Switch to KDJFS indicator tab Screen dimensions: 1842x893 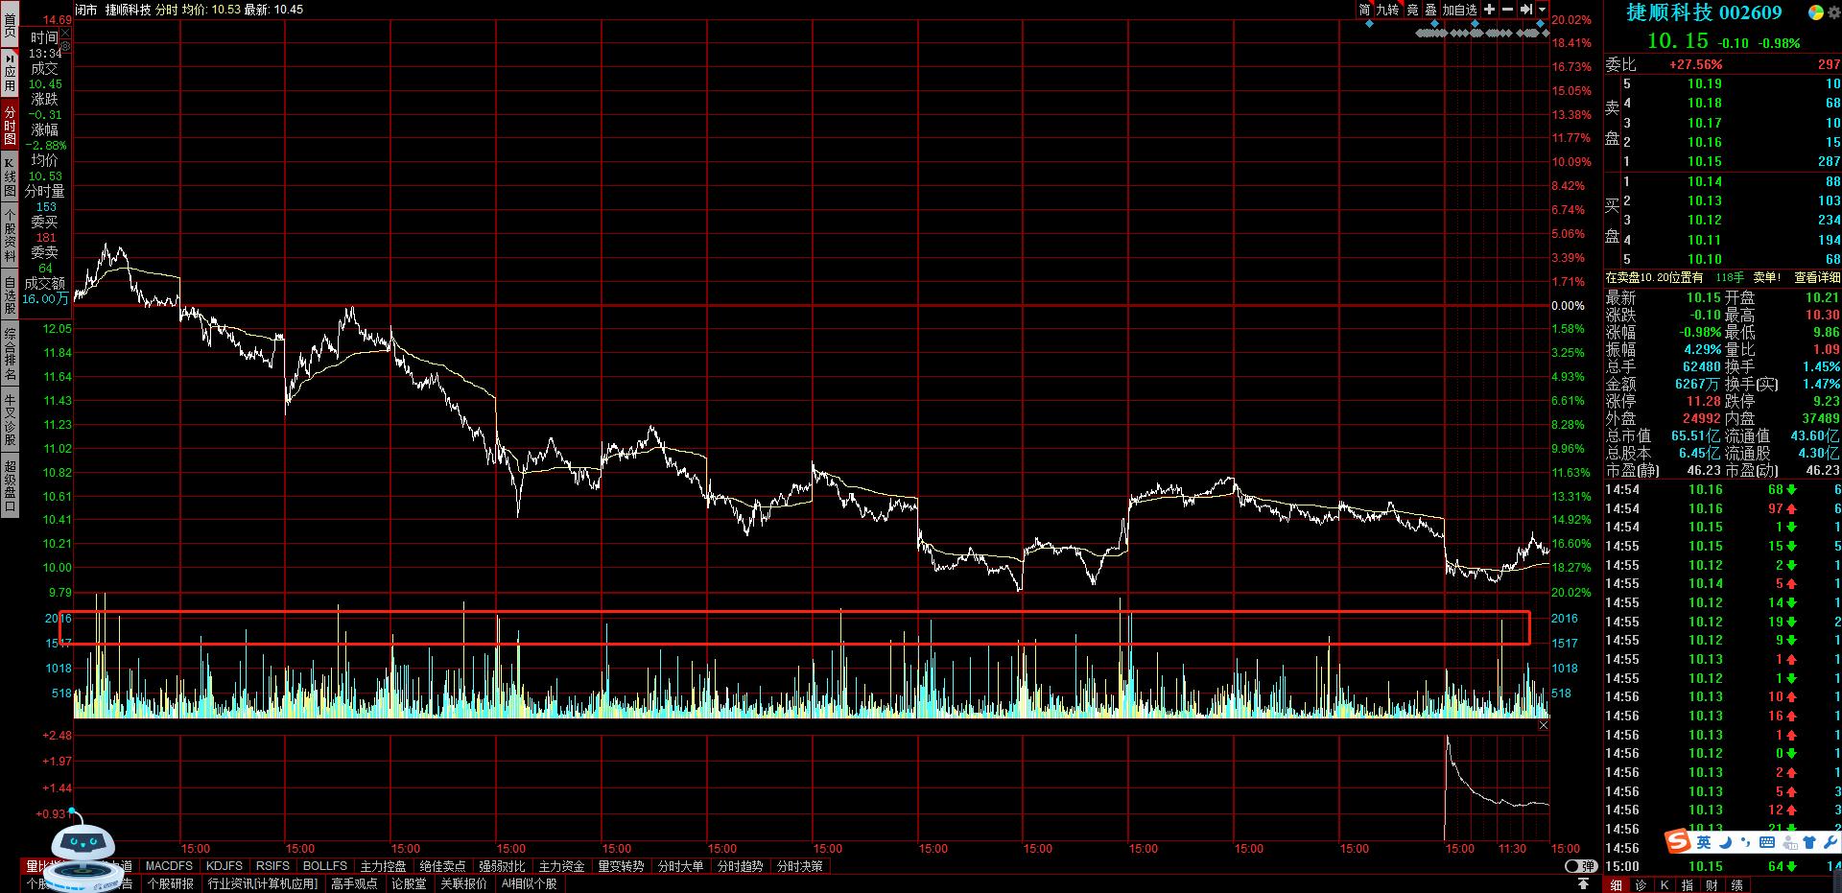point(224,866)
